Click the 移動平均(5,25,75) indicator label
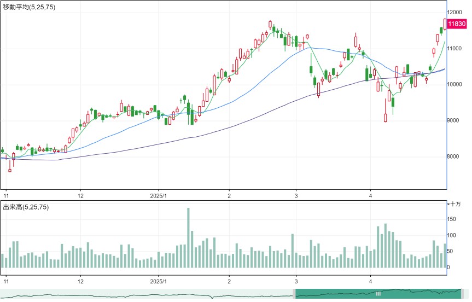 pyautogui.click(x=29, y=7)
